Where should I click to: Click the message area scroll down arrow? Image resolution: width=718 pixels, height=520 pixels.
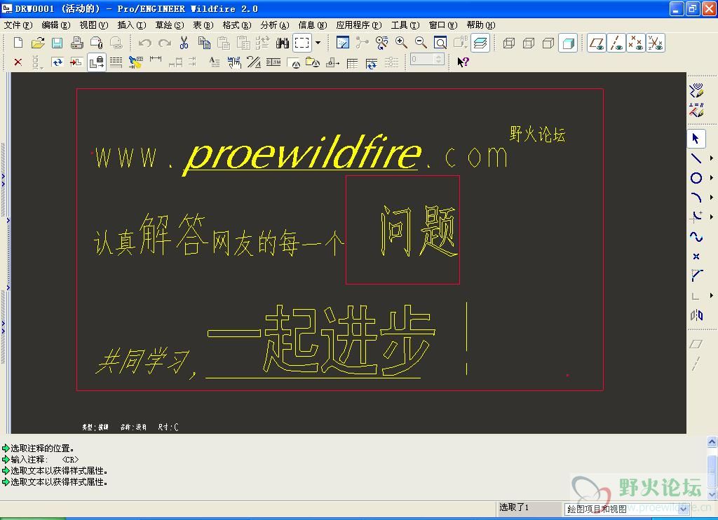click(712, 494)
